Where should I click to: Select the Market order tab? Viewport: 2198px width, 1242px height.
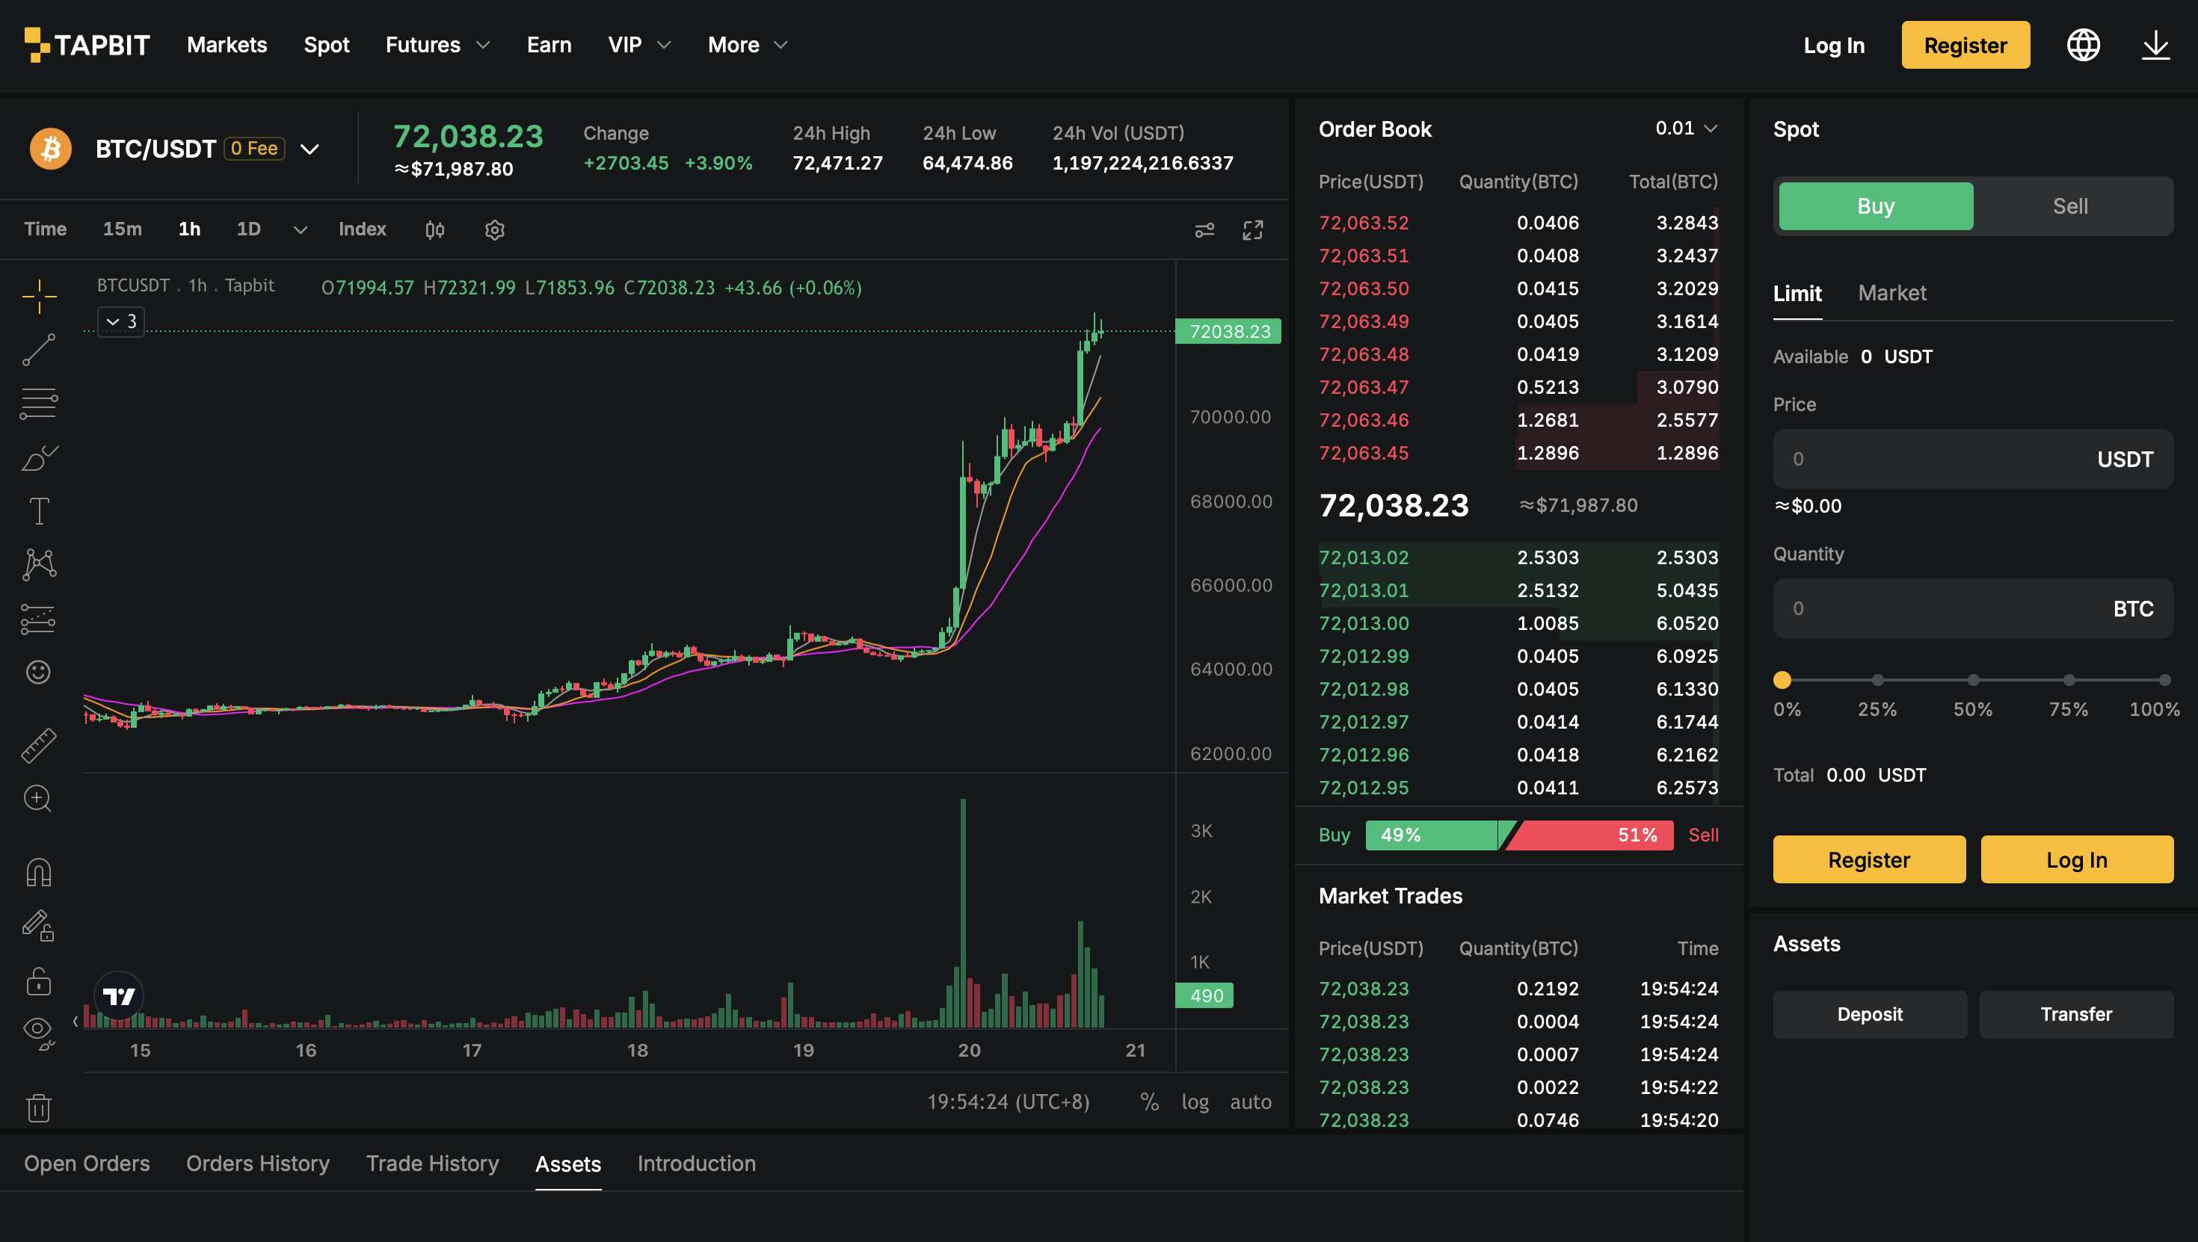(x=1892, y=294)
